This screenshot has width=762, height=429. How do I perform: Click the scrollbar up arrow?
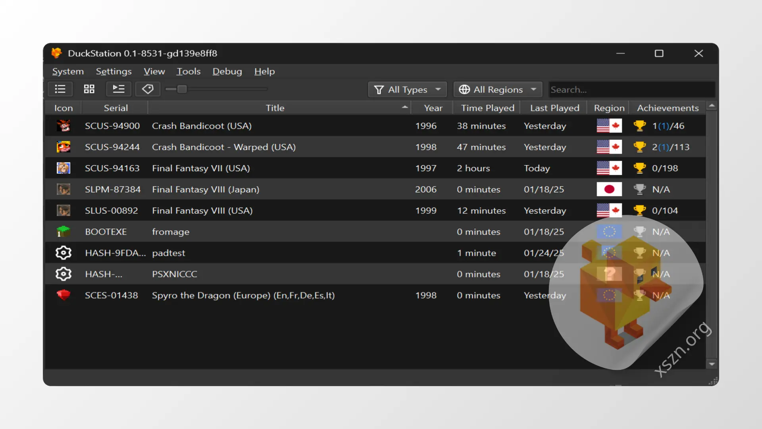[712, 106]
